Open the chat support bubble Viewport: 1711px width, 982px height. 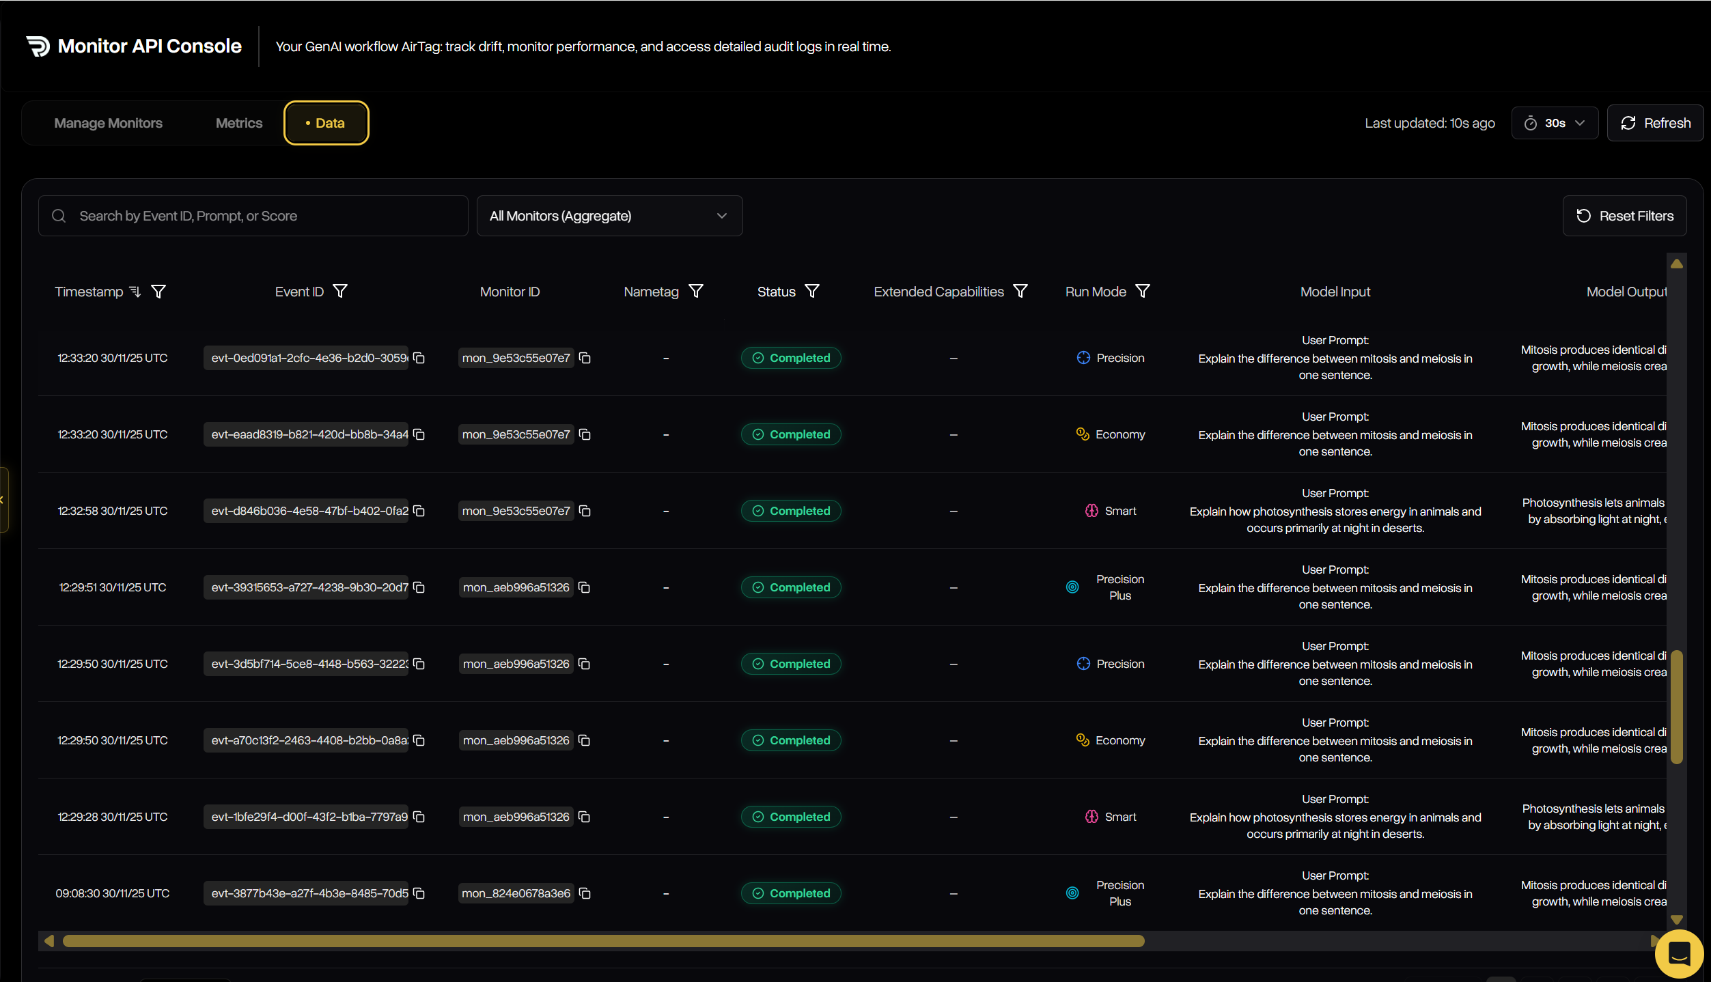1679,953
